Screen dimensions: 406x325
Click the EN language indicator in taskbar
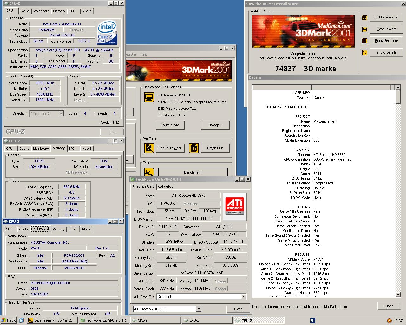312,321
